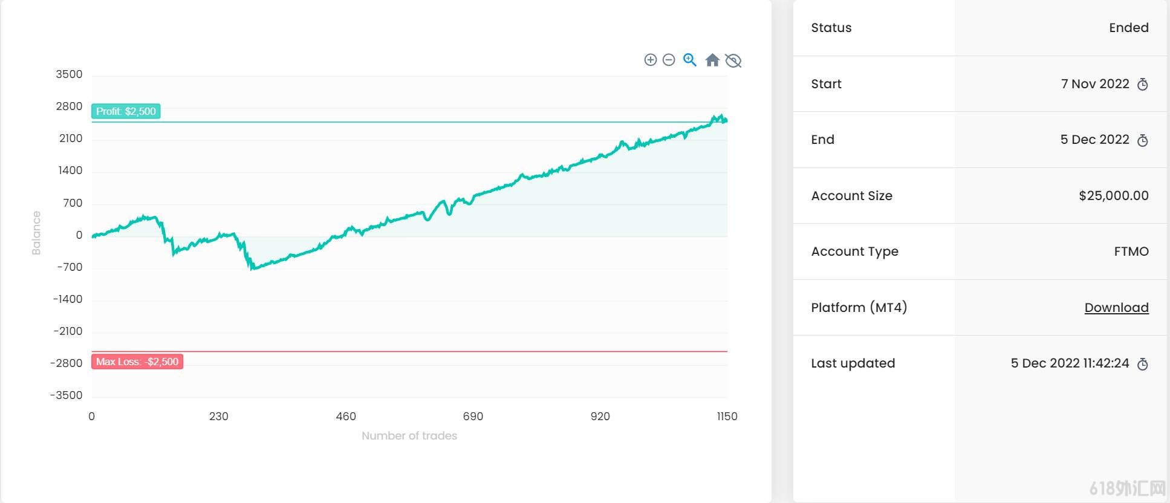Click the 230 x-axis tick label

pos(218,417)
